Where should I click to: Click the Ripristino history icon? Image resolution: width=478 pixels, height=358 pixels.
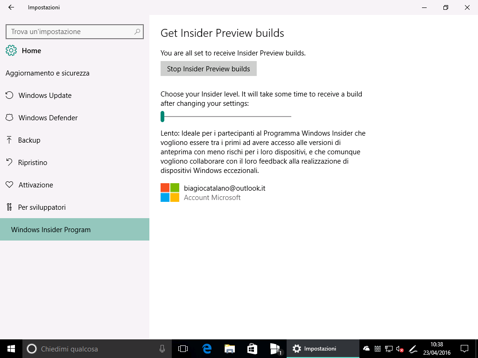(9, 162)
